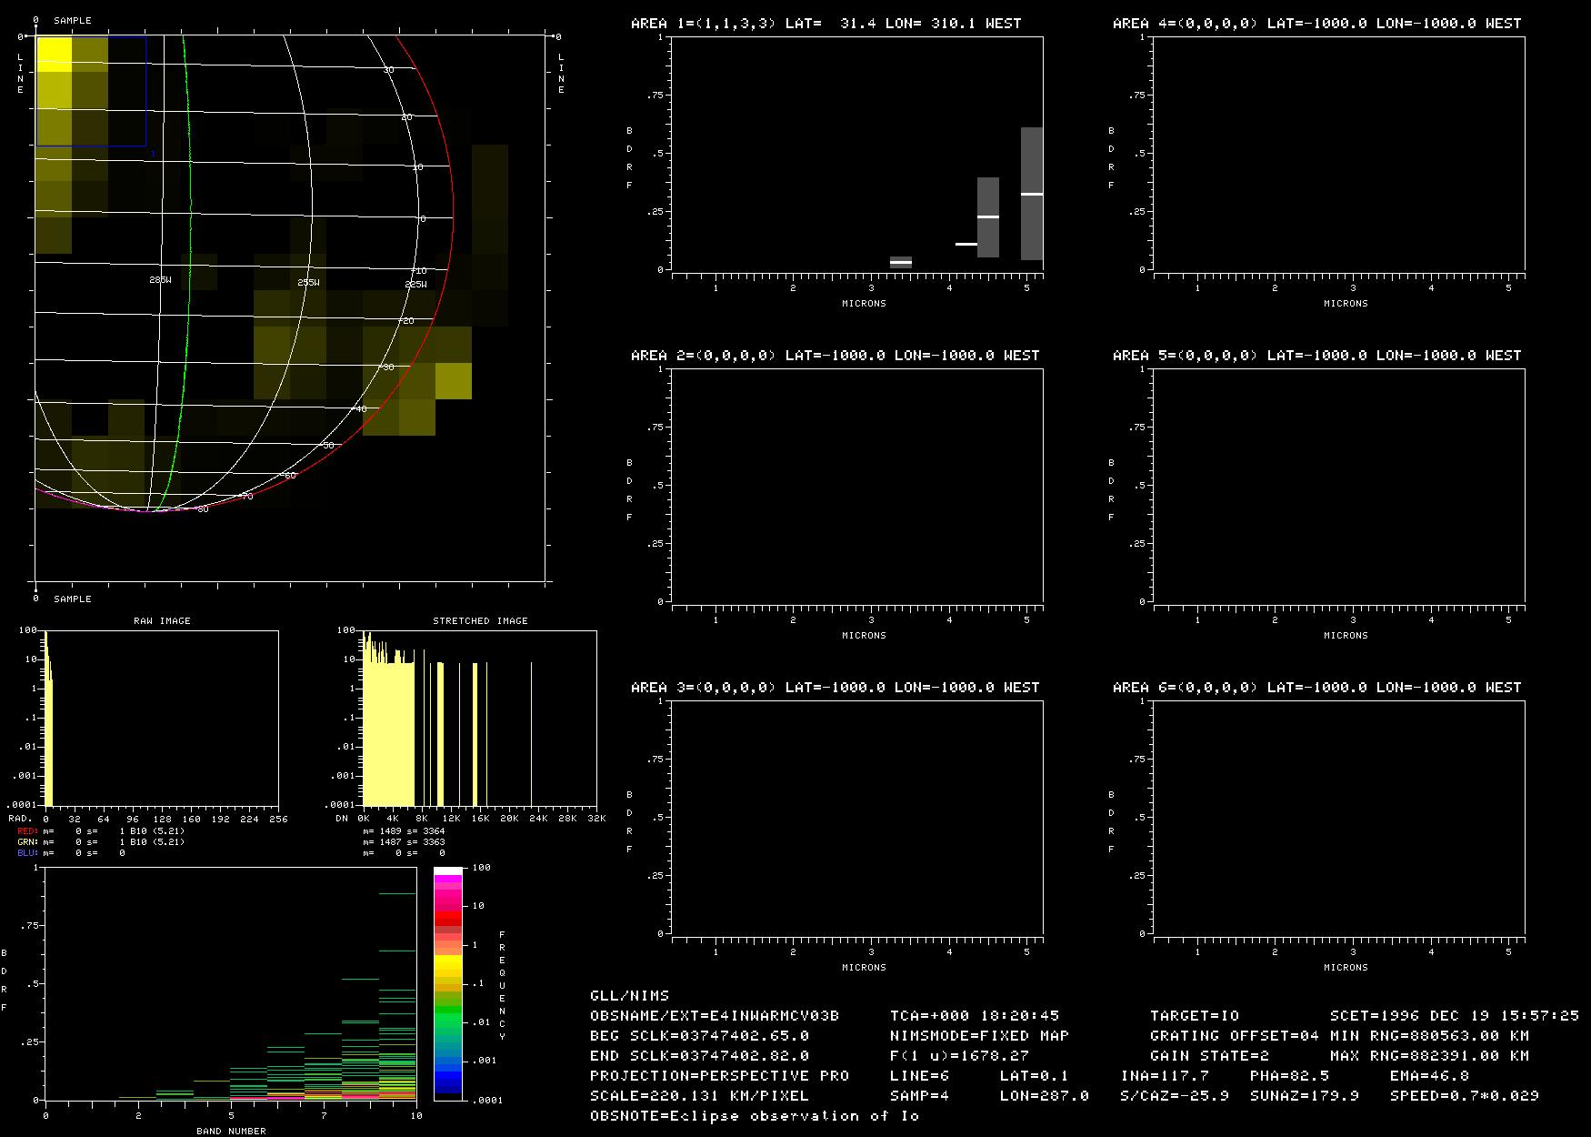The width and height of the screenshot is (1591, 1137).
Task: Click inside the empty AREA 5 spectrum plot
Action: (x=1338, y=485)
